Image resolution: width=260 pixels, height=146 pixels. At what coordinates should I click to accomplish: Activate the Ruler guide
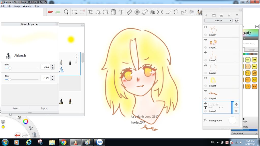click(129, 12)
